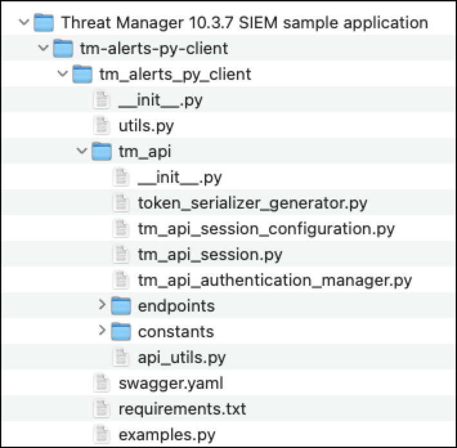Select the 'utils.py' file name

tap(146, 126)
